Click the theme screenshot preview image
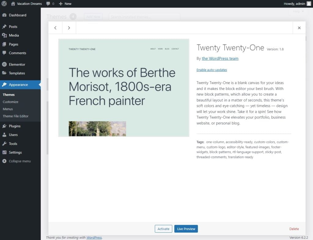 [x=123, y=88]
